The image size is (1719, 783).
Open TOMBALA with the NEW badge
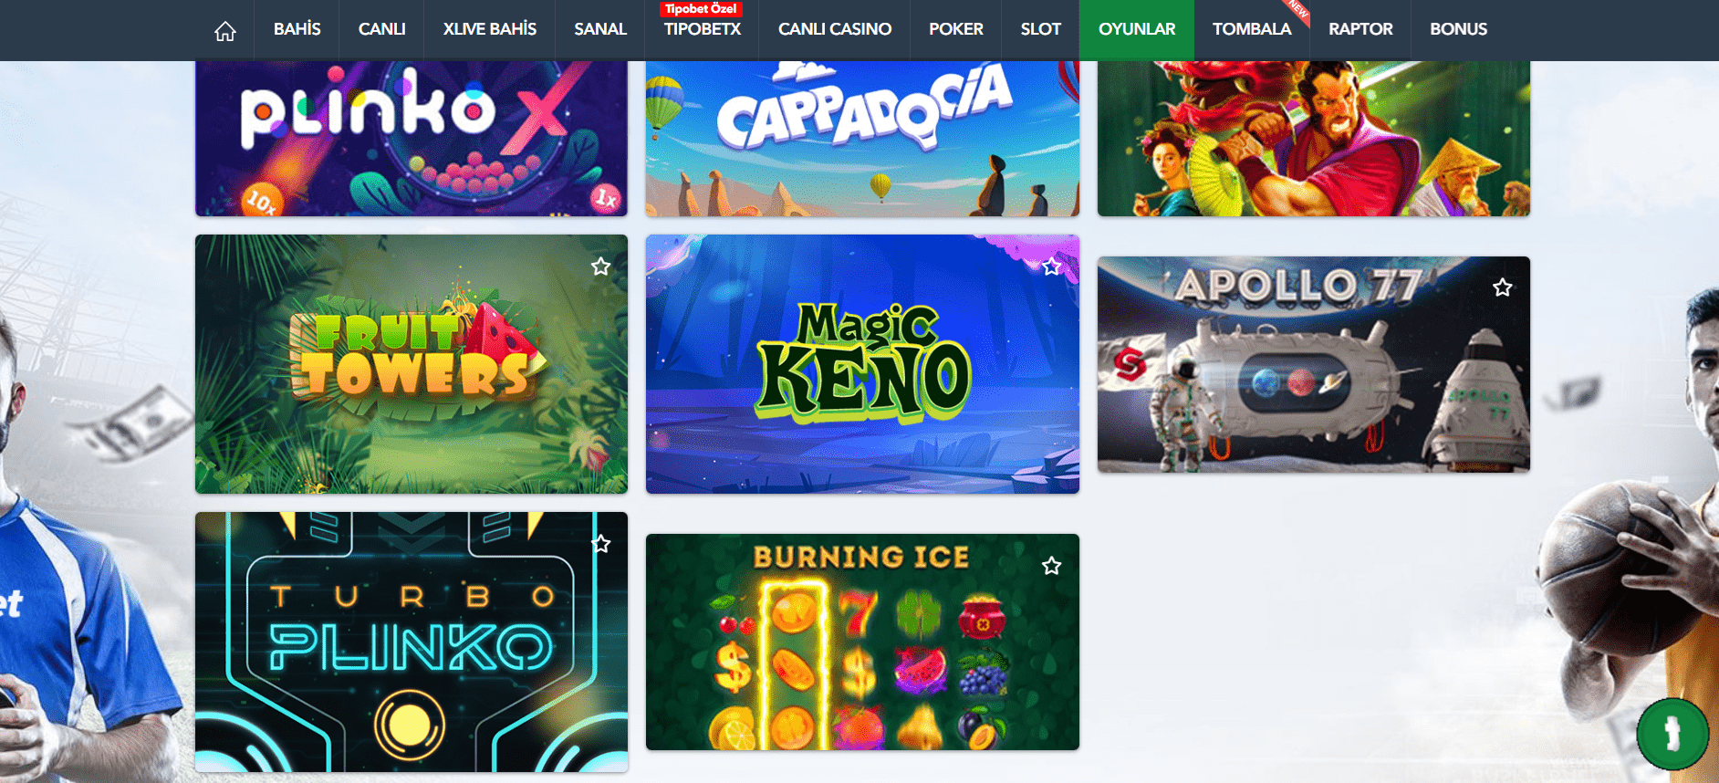point(1252,29)
